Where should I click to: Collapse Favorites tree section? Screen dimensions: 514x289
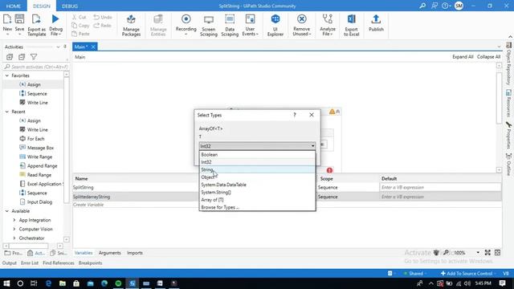point(7,75)
